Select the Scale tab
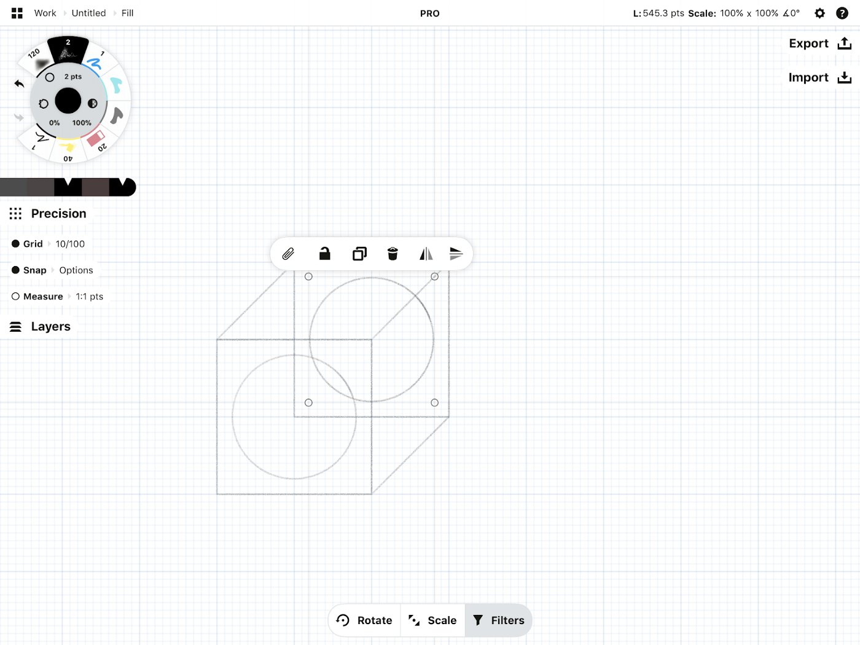The width and height of the screenshot is (860, 645). (432, 620)
